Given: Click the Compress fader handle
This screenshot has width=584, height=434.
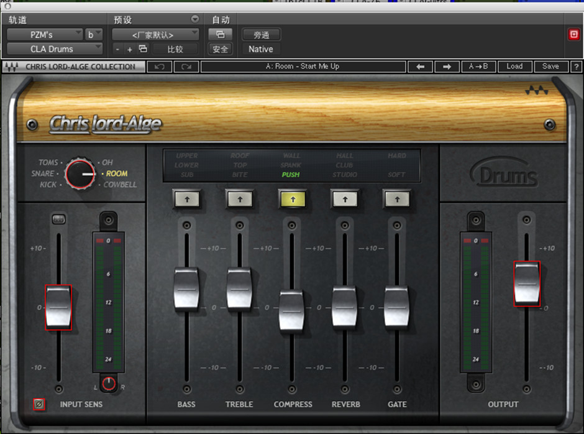Looking at the screenshot, I should click(x=291, y=311).
